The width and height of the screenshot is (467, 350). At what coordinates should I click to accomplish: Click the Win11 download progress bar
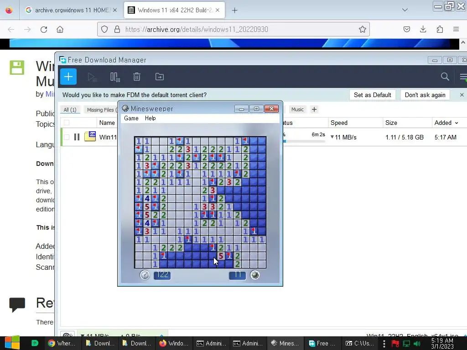[x=304, y=141]
